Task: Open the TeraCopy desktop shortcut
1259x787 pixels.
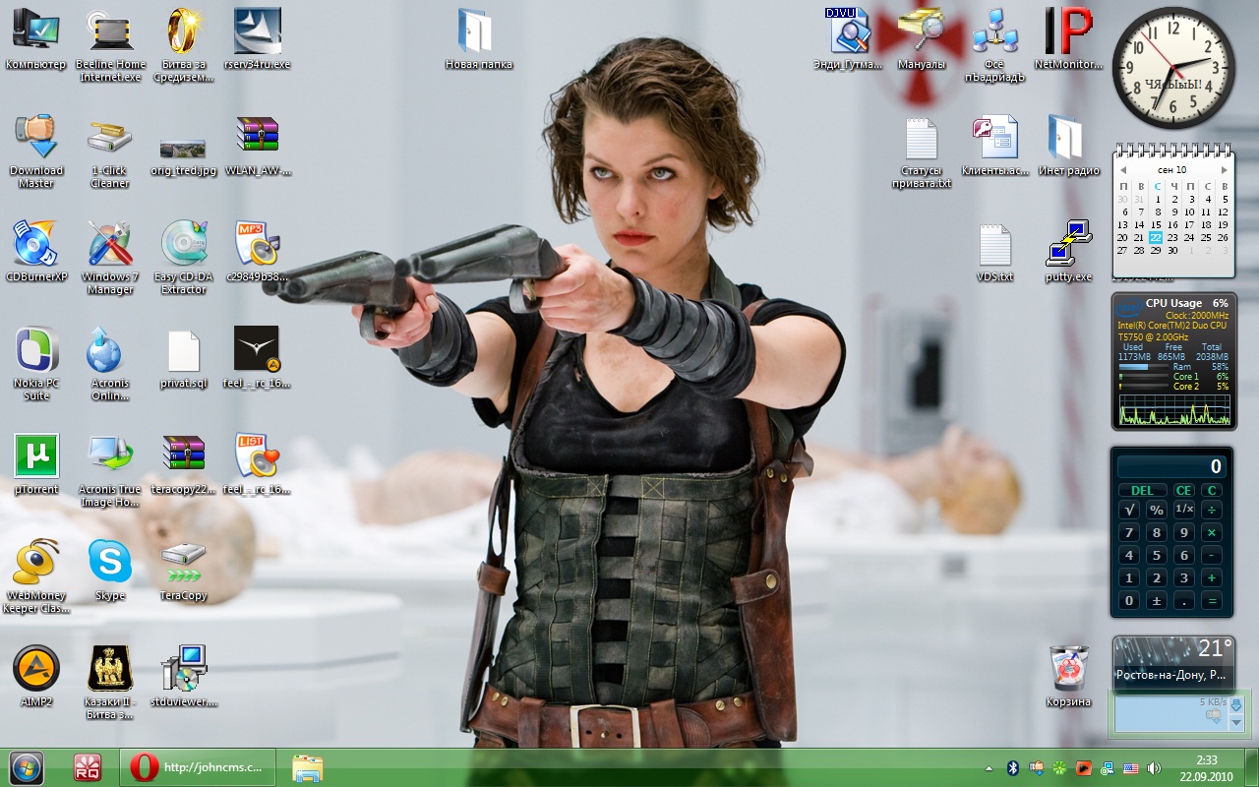Action: tap(184, 571)
